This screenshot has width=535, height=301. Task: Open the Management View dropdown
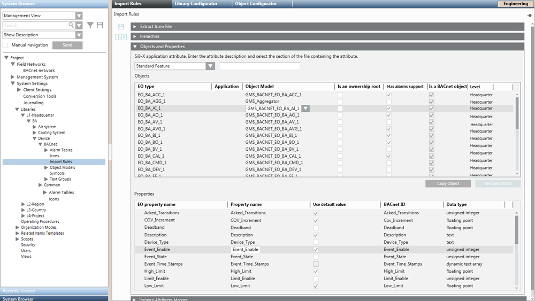(79, 16)
